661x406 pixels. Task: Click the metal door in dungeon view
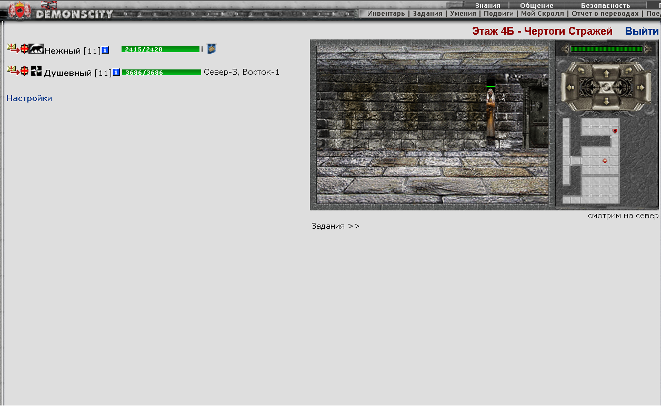538,117
